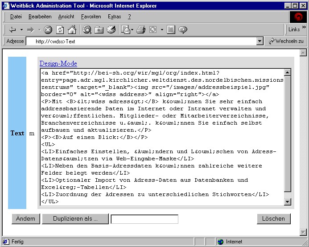
Task: Click the Mail toolbar icon
Action: (126, 29)
